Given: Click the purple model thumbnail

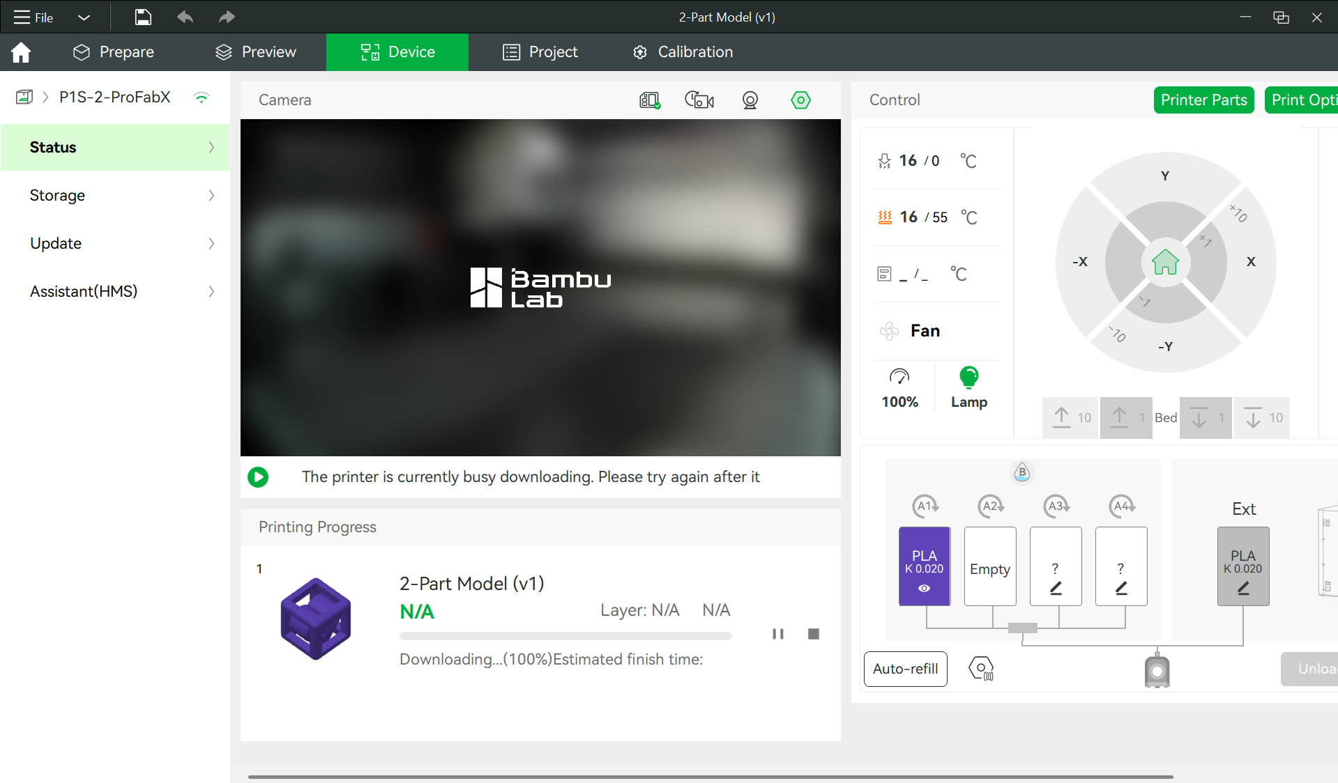Looking at the screenshot, I should tap(316, 619).
